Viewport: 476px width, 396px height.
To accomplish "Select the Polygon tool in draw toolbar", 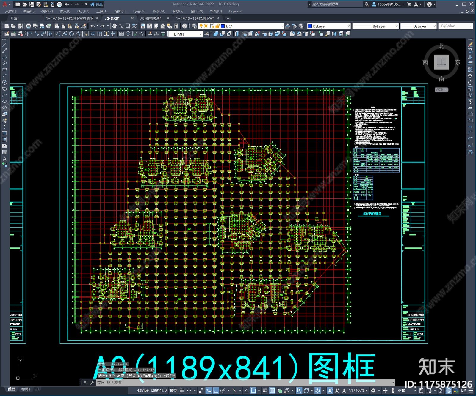I will point(5,63).
